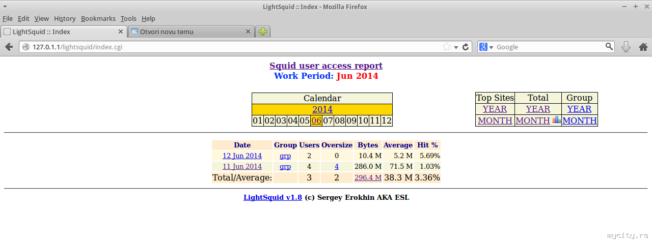Click the Hit % column header

[427, 145]
